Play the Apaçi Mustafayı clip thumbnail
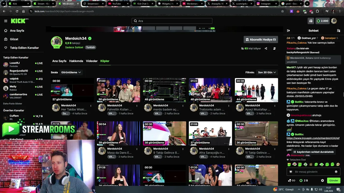344x193 pixels. [x=256, y=90]
